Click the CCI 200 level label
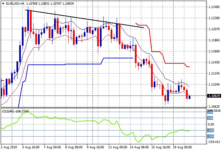Viewport: 222px width, 151px height. 210,112
